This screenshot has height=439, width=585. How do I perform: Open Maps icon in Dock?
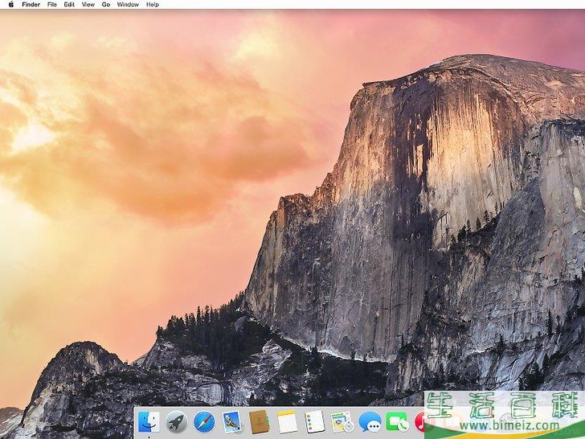coord(342,422)
